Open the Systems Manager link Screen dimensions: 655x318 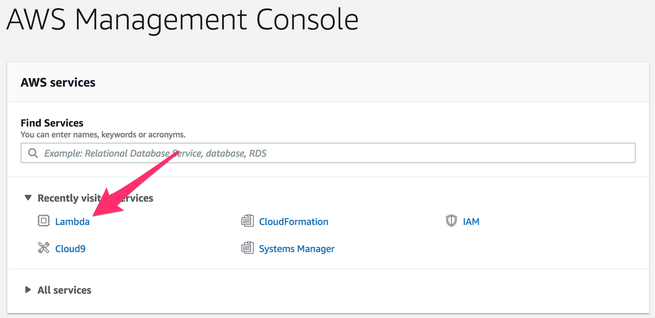(296, 249)
